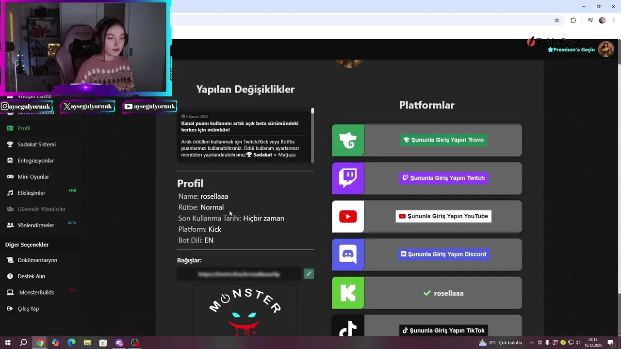Open the taskbar clock and date
Image resolution: width=621 pixels, height=349 pixels.
pyautogui.click(x=593, y=343)
